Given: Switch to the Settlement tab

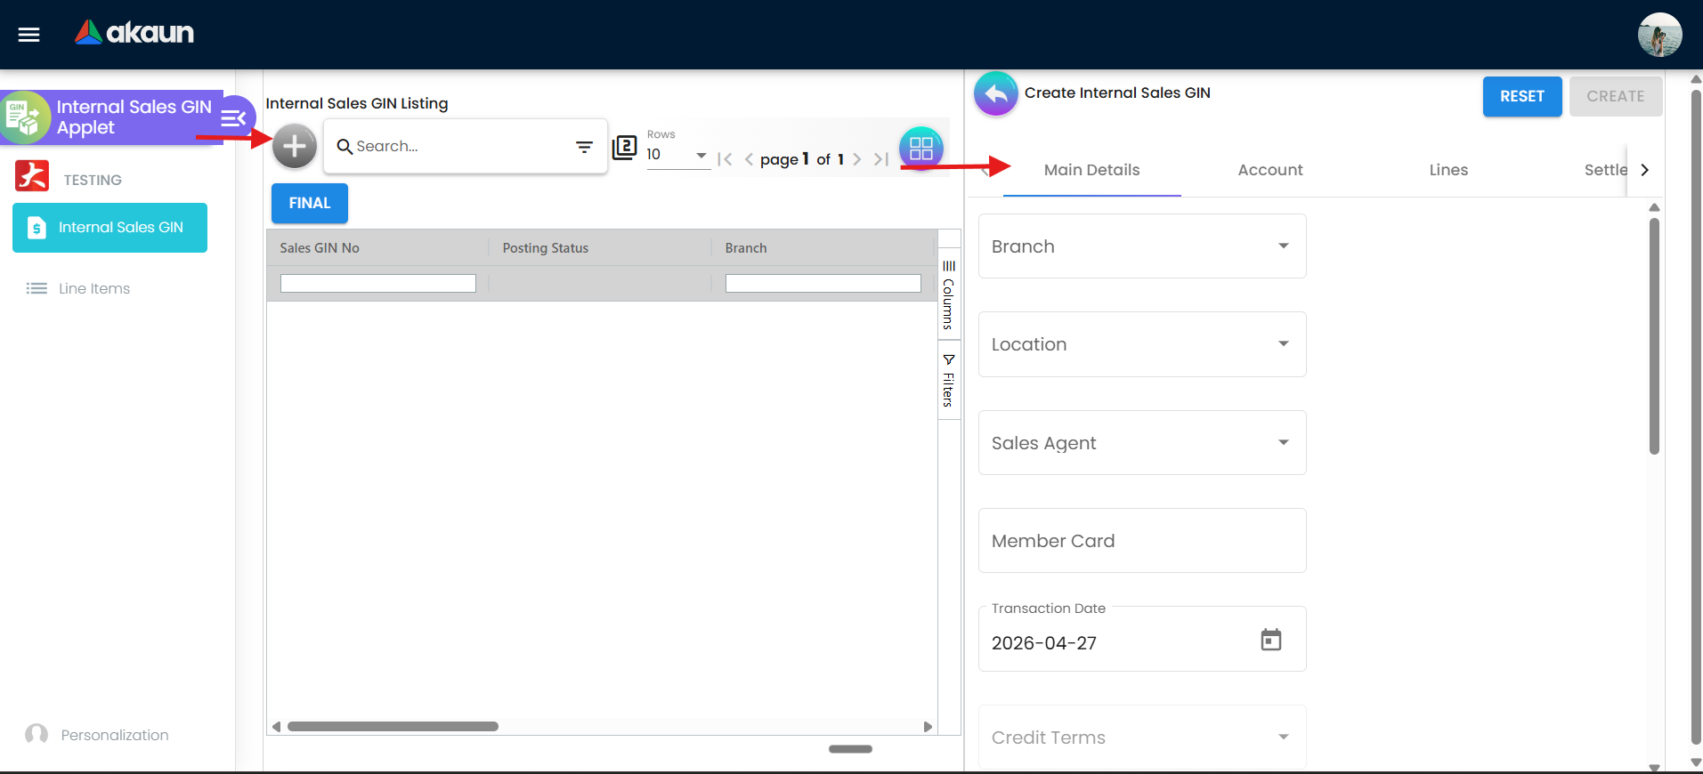Looking at the screenshot, I should (x=1605, y=170).
